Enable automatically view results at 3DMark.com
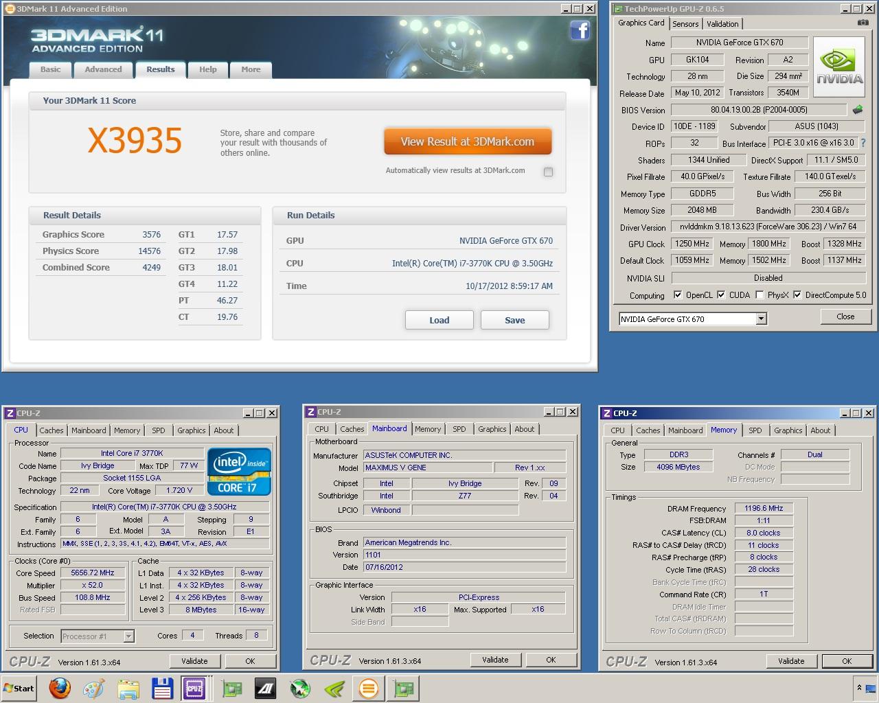Viewport: 879px width, 703px height. pos(548,172)
